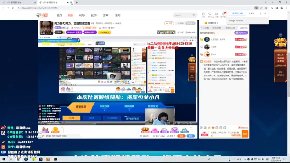Click the streamer avatar thumbnail

[x=46, y=28]
